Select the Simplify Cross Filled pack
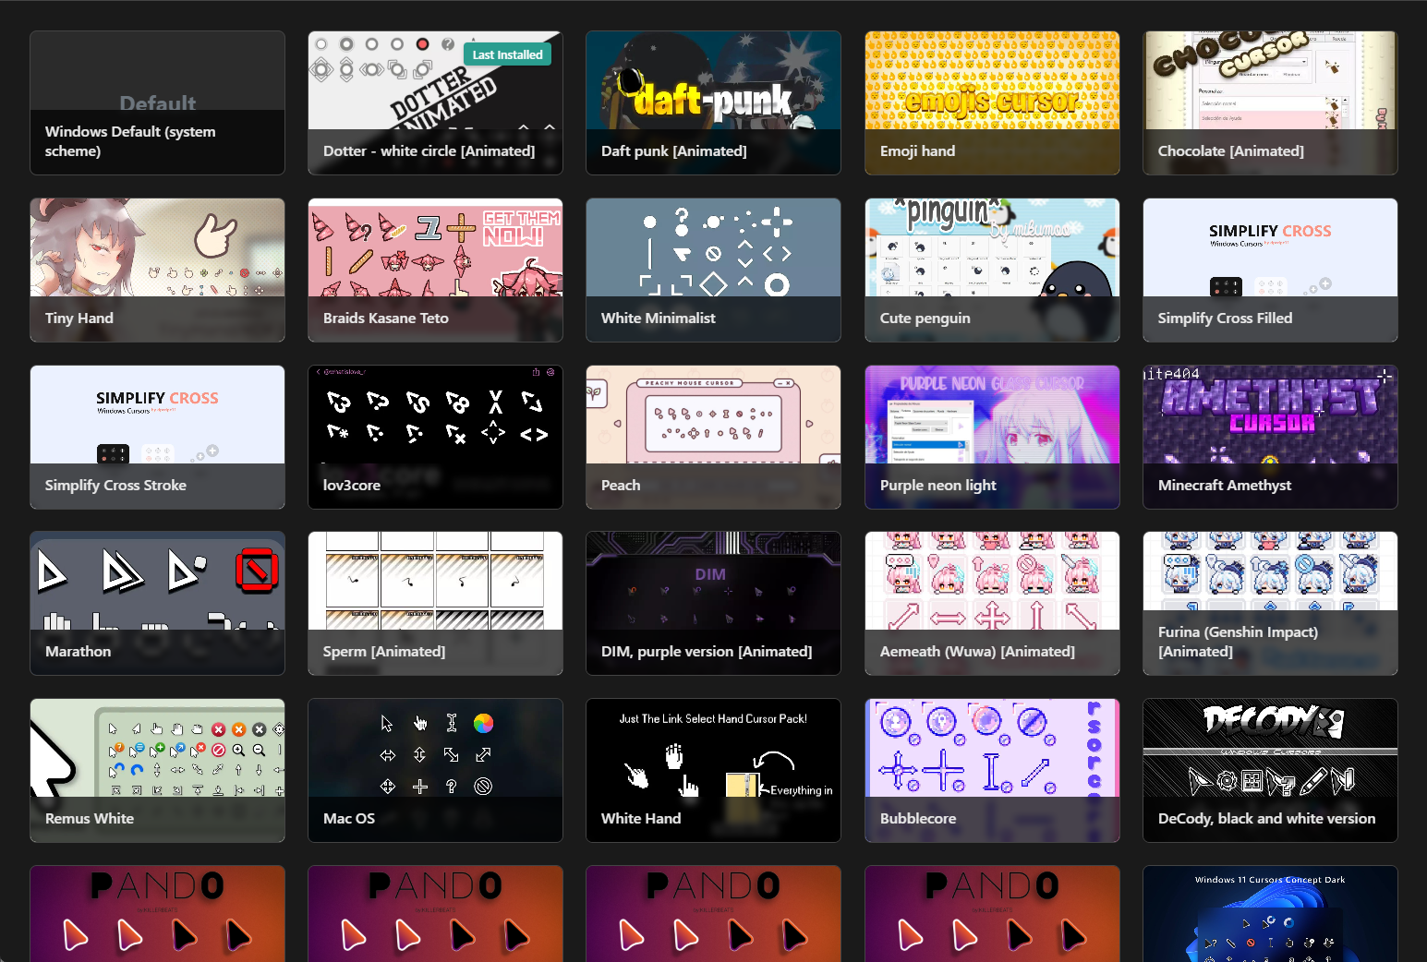 click(x=1270, y=270)
